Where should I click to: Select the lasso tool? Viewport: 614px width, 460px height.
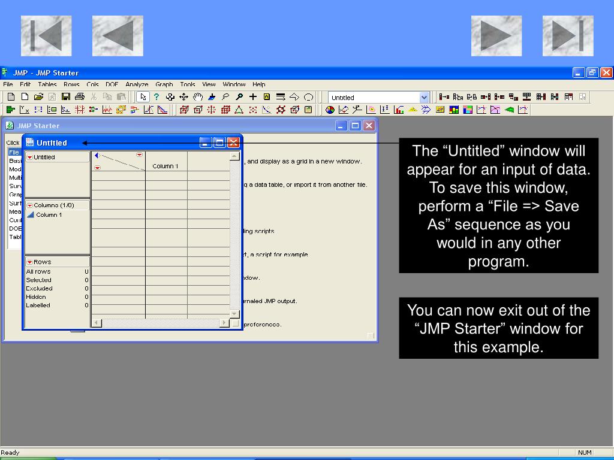pyautogui.click(x=225, y=96)
